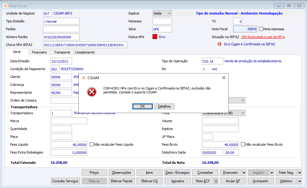
Task: Toggle the Nota impressa checkbox
Action: click(x=261, y=29)
